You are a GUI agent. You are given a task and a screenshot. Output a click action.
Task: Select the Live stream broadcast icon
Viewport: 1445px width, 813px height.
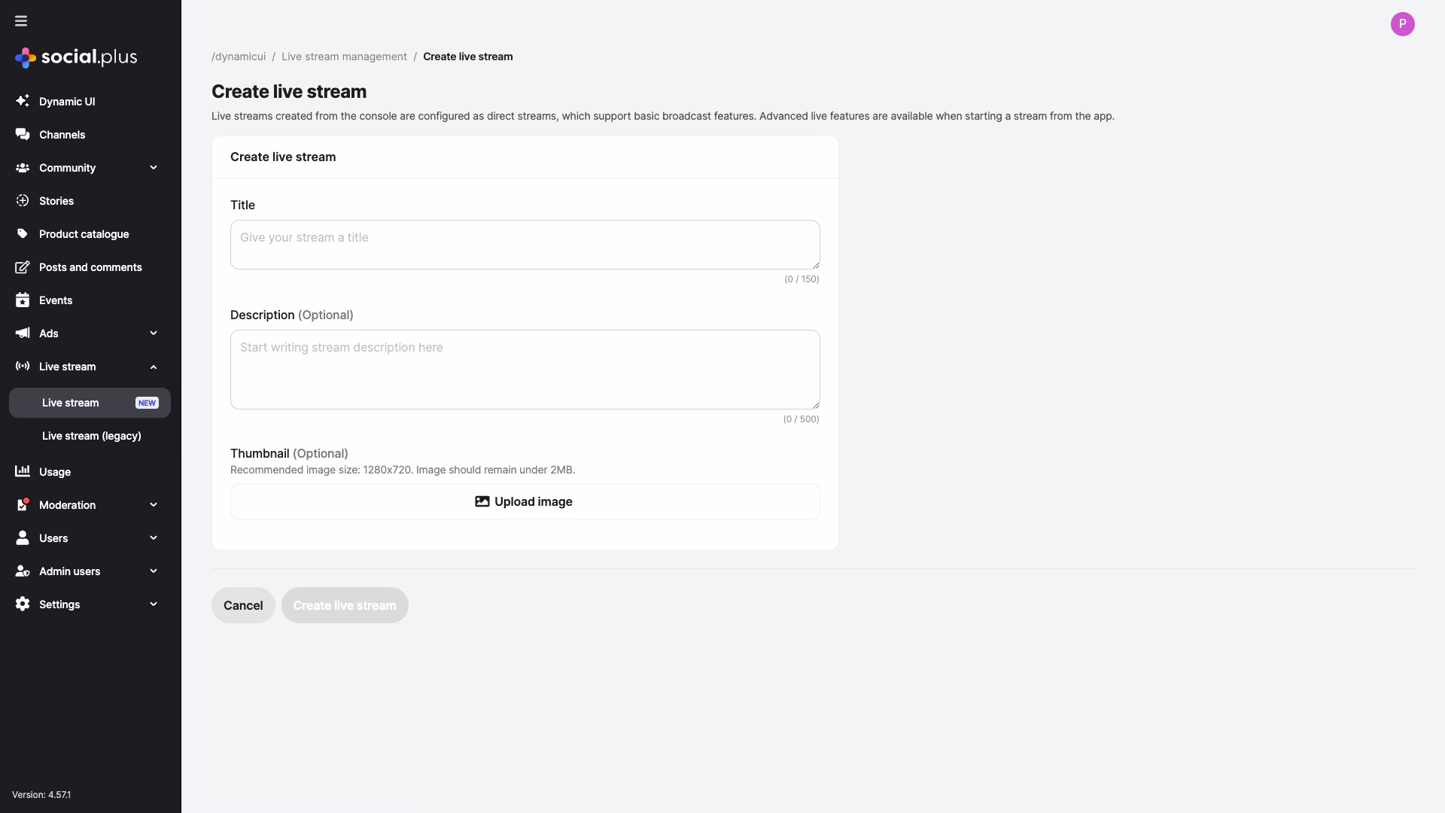(x=21, y=367)
